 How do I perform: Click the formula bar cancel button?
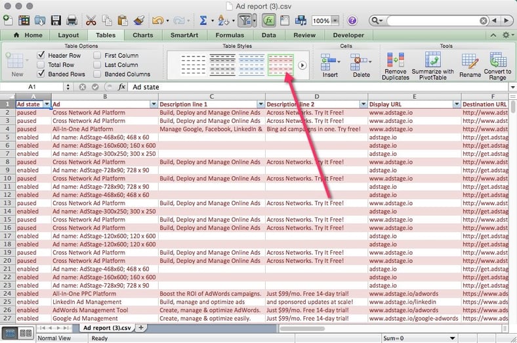coord(83,87)
